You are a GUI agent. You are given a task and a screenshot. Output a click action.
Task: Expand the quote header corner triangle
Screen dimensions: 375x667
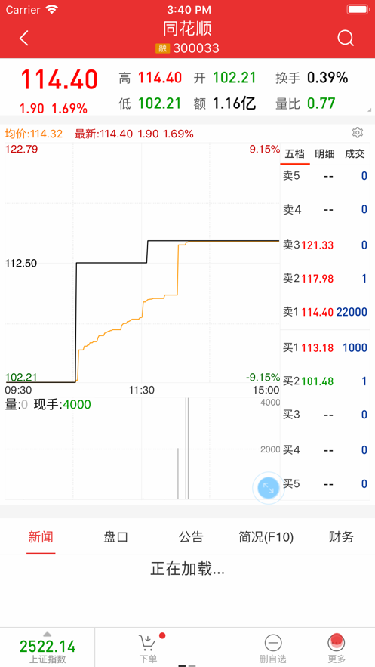[369, 110]
